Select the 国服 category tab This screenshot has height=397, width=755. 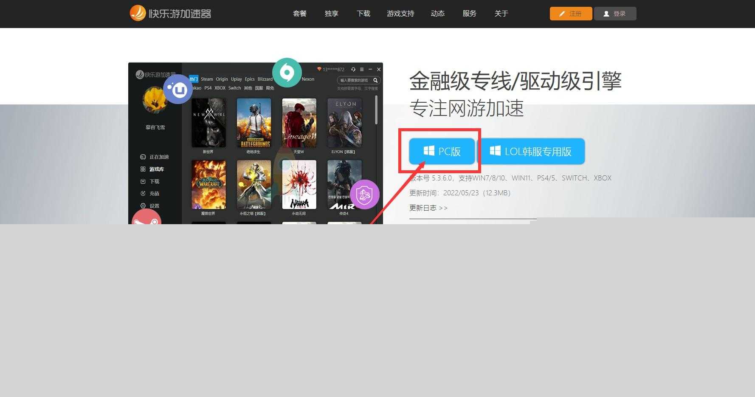click(259, 88)
